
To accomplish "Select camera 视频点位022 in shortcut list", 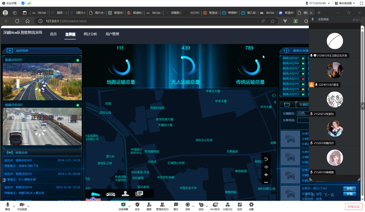I will 293,94.
